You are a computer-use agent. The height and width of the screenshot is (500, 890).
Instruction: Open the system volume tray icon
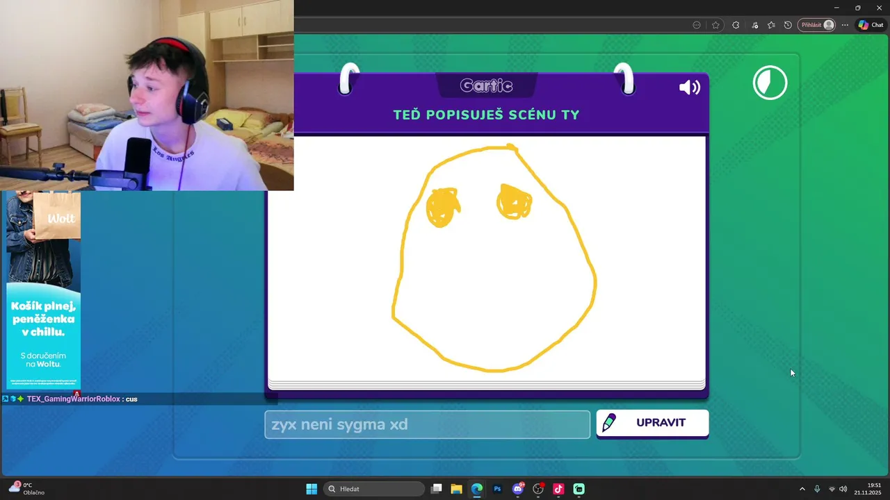843,489
